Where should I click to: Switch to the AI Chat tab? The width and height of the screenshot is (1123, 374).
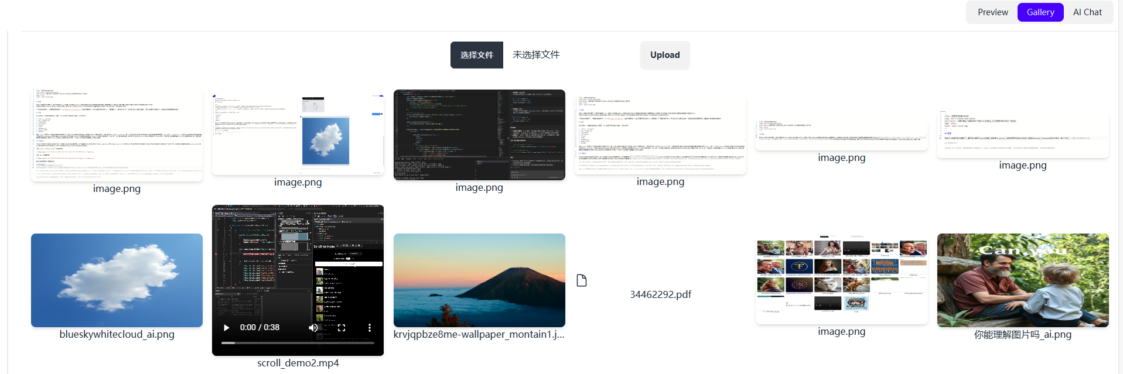pyautogui.click(x=1087, y=12)
